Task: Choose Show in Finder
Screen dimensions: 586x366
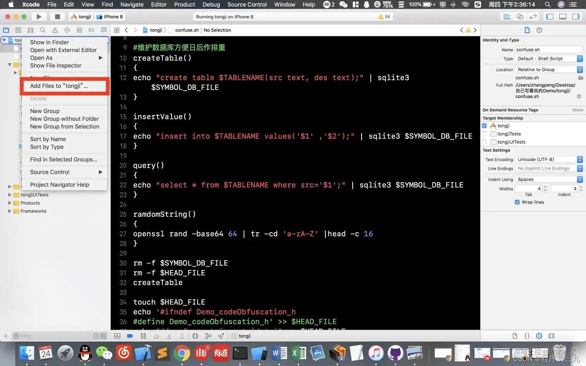Action: tap(64, 42)
